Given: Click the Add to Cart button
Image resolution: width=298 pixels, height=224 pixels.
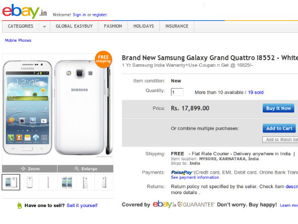Looking at the screenshot, I should [x=279, y=128].
